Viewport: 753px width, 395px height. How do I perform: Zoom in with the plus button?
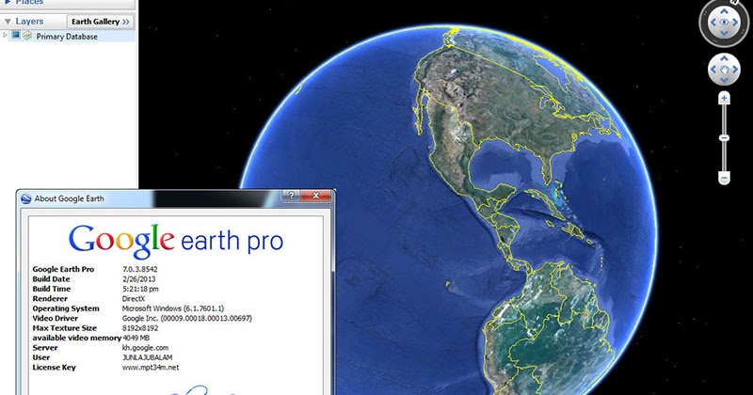tap(724, 99)
